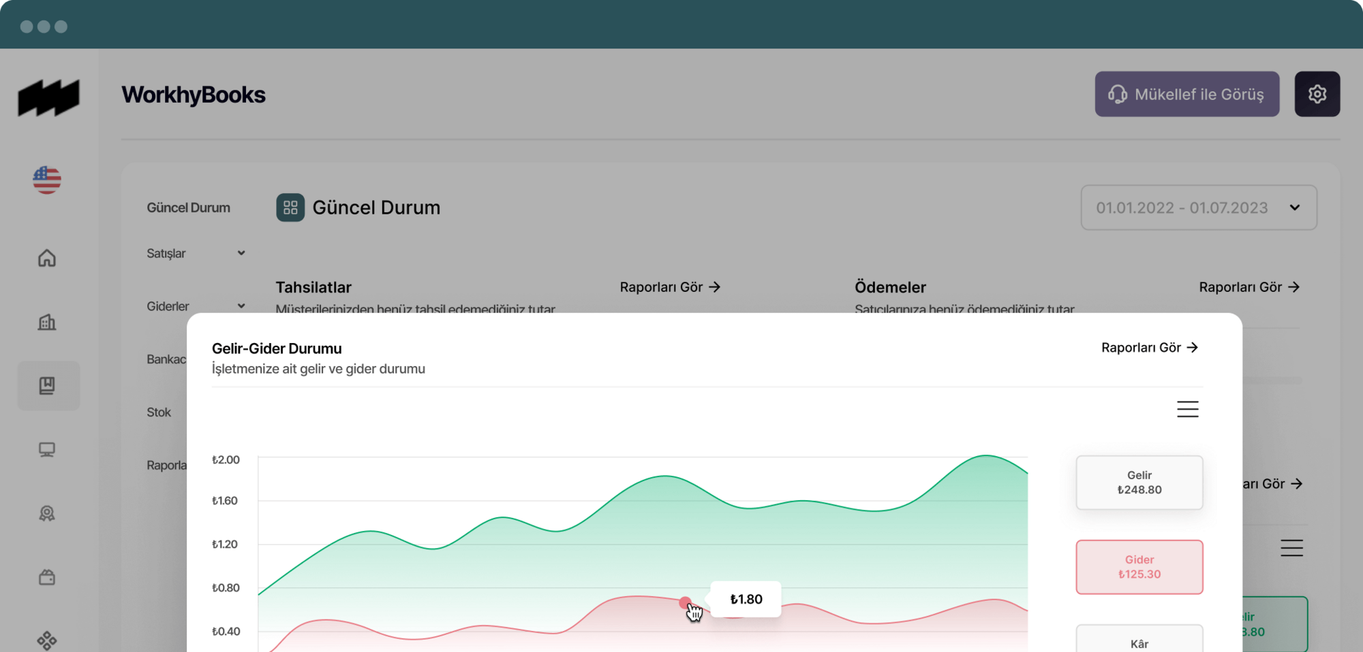1363x652 pixels.
Task: Expand the Giderler menu chevron
Action: 241,306
